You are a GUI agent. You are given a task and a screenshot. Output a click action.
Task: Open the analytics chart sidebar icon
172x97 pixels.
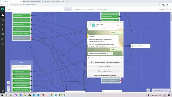point(3,39)
